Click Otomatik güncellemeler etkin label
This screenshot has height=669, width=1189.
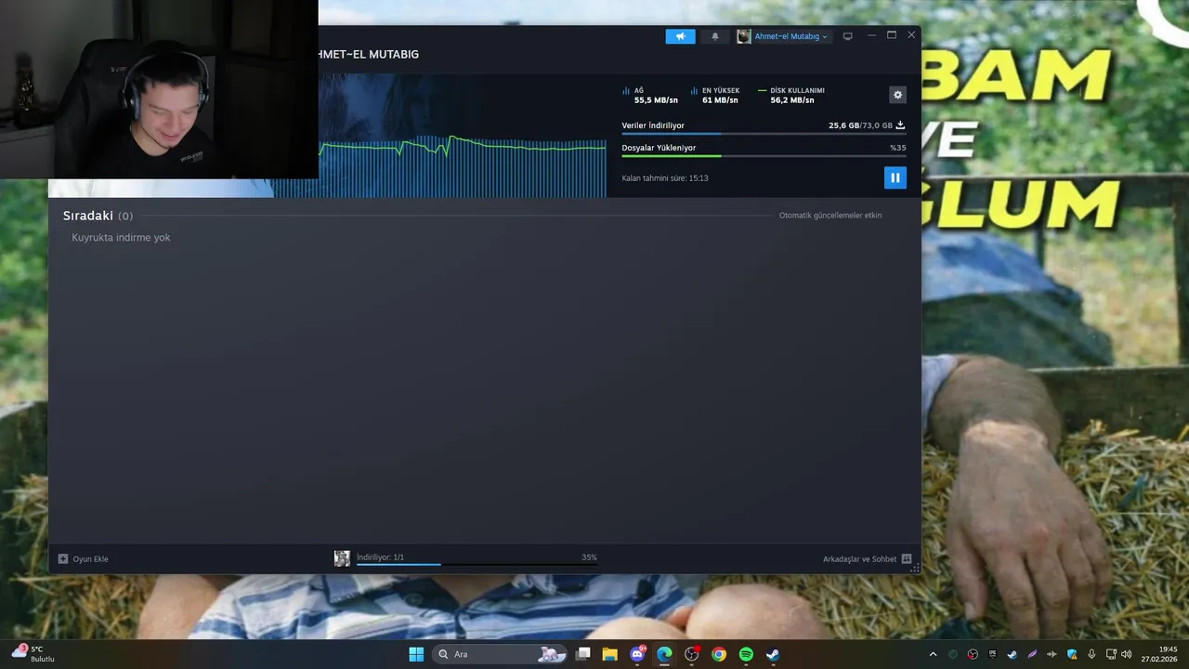click(x=830, y=216)
